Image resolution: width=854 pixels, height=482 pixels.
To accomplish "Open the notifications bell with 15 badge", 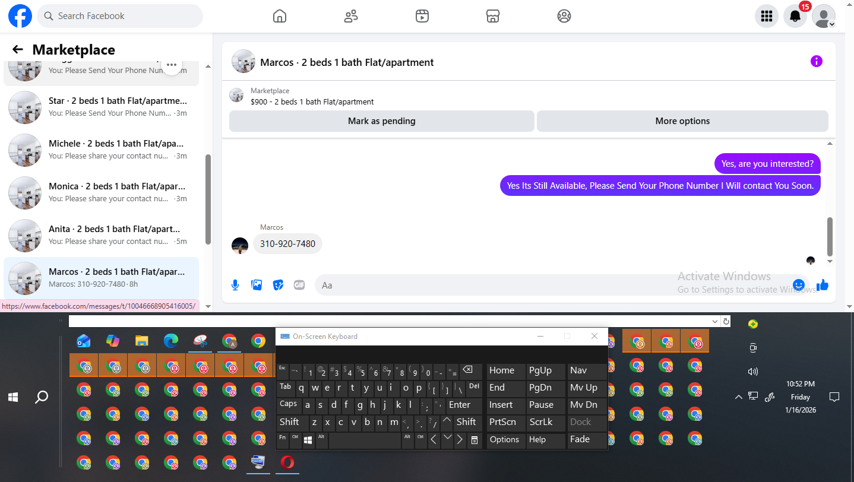I will pos(795,16).
